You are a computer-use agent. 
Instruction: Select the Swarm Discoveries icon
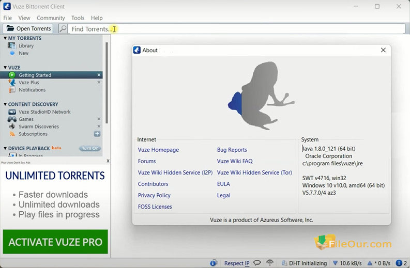point(12,127)
